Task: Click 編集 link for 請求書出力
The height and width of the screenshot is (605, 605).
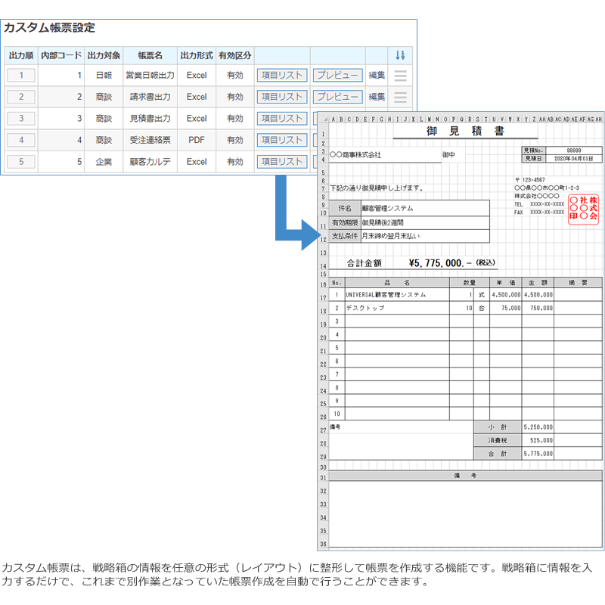Action: (377, 97)
